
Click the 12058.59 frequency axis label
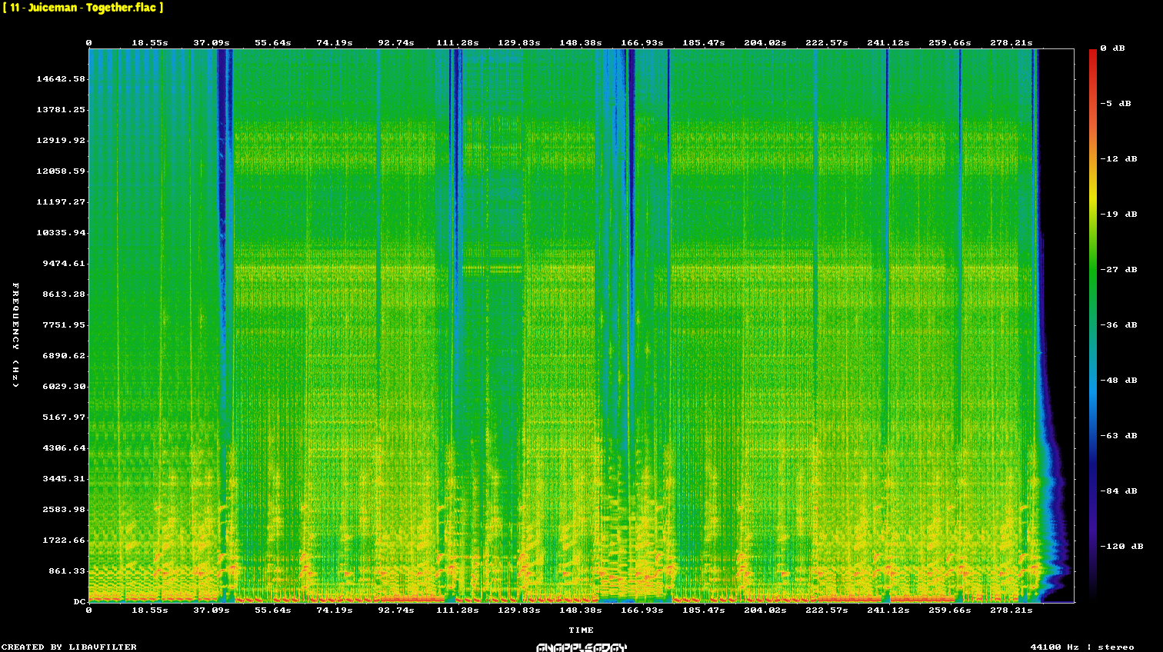point(61,171)
